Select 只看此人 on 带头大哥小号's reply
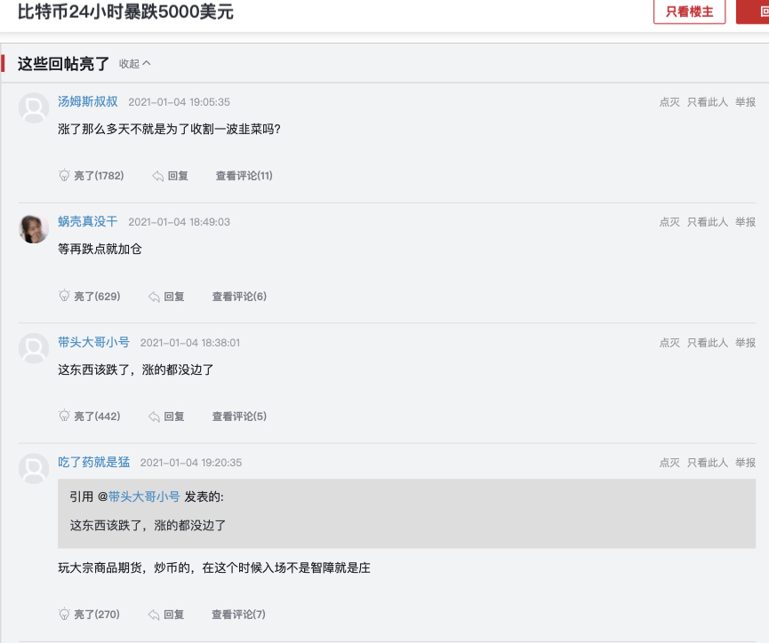Image resolution: width=769 pixels, height=643 pixels. 708,341
